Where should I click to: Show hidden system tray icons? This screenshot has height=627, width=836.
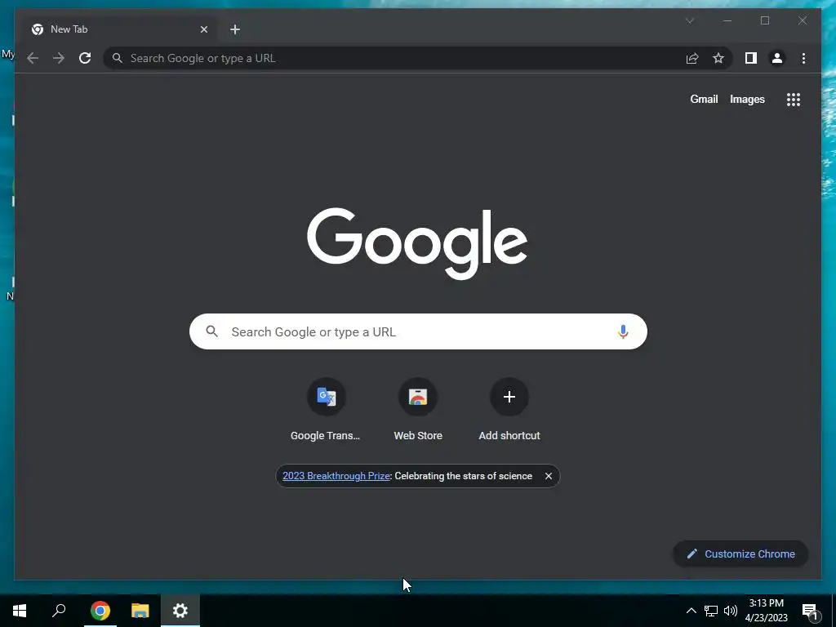click(691, 611)
